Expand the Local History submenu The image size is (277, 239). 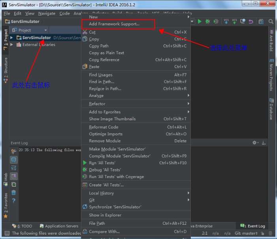[x=136, y=193]
